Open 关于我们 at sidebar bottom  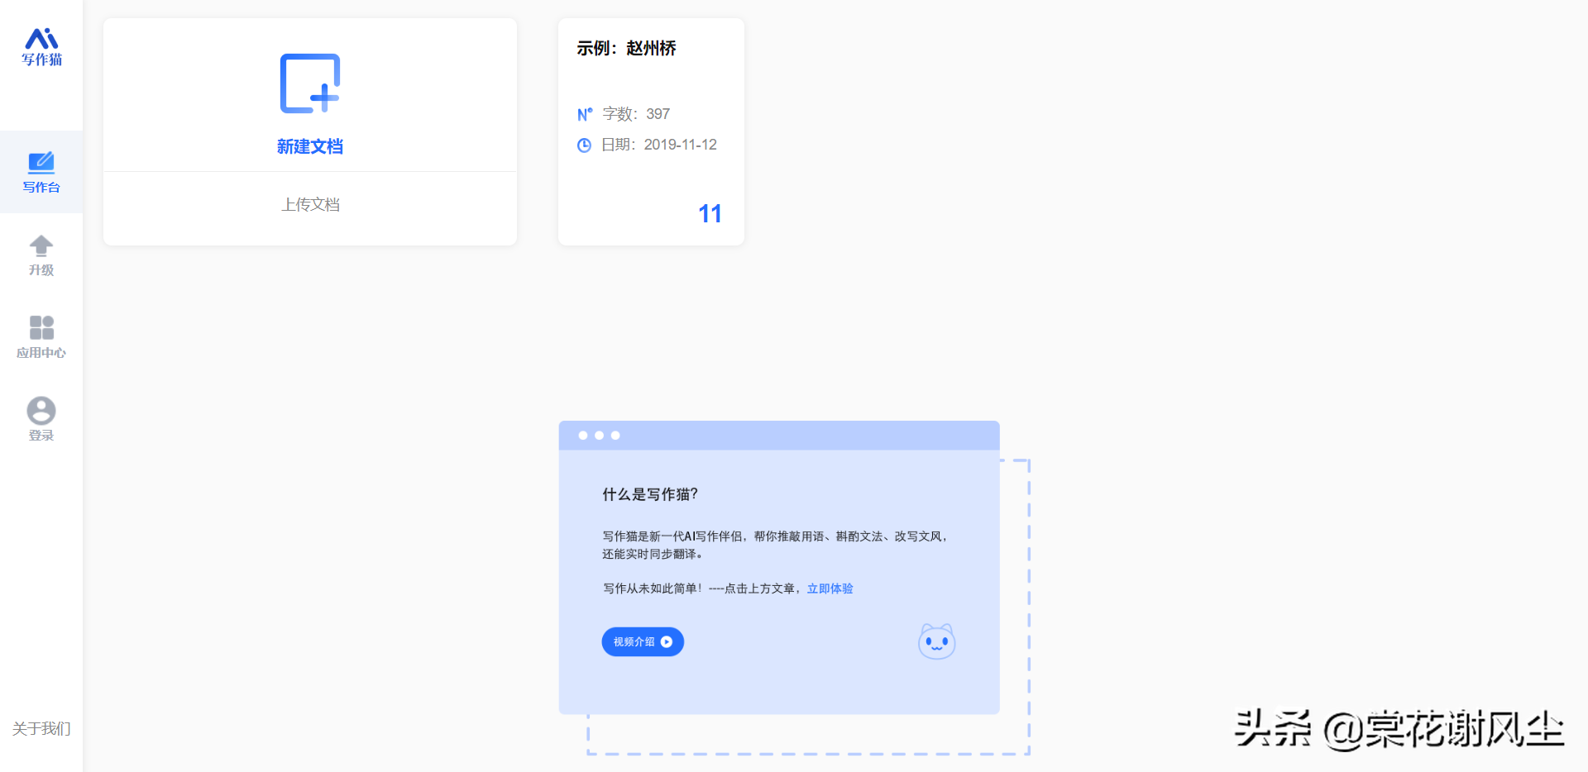[41, 728]
